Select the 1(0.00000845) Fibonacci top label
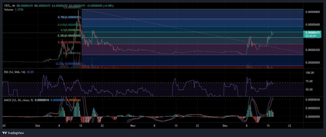The height and width of the screenshot is (137, 326). pos(73,8)
